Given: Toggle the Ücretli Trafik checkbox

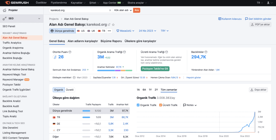Looking at the screenshot, I should (x=161, y=105).
